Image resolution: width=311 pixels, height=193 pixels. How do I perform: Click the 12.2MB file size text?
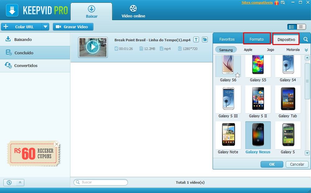tap(149, 49)
